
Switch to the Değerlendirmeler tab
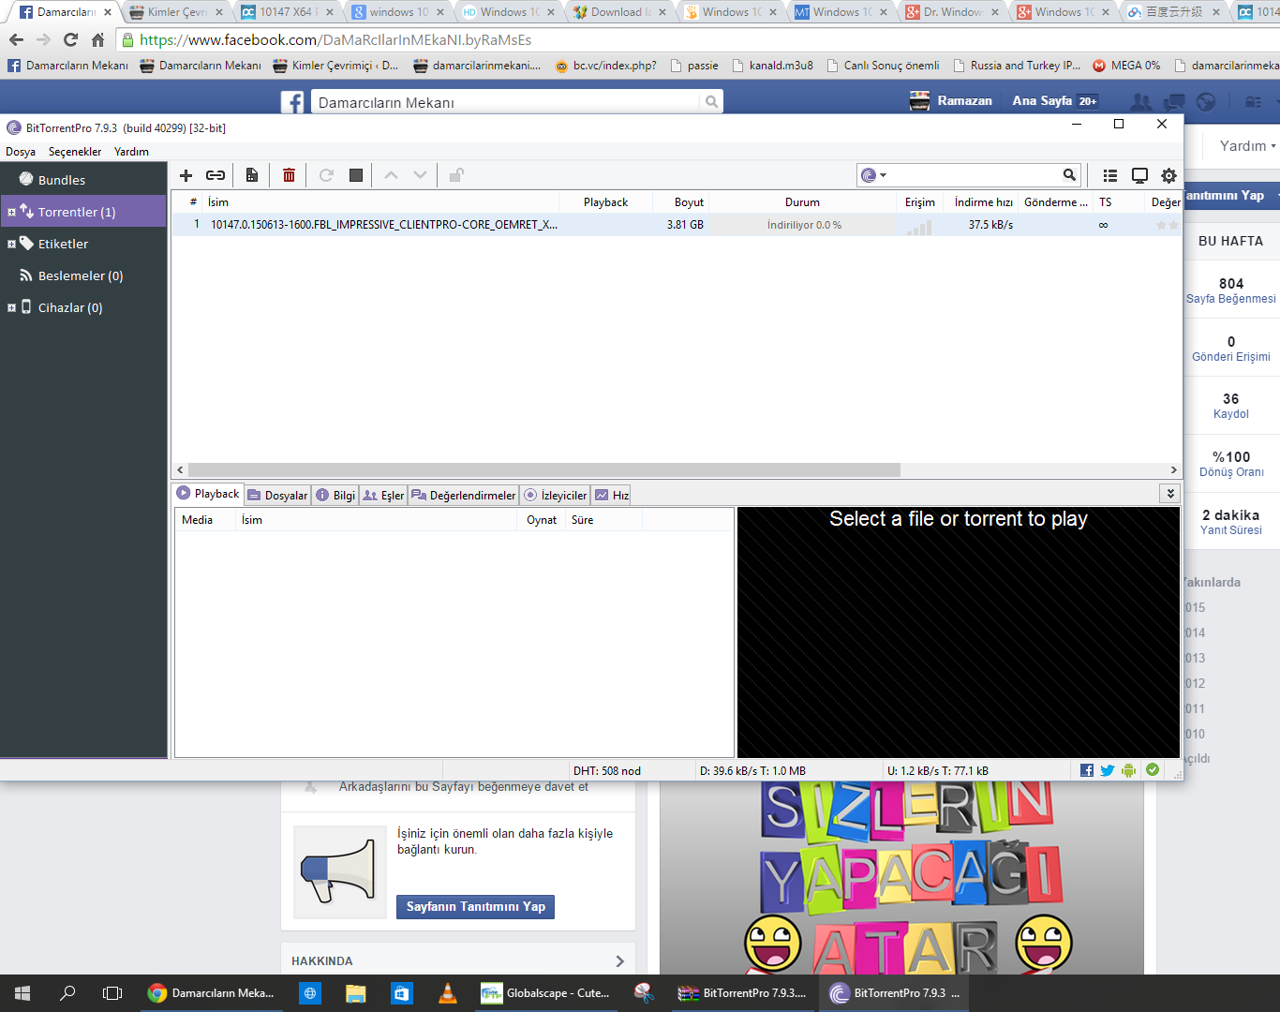click(464, 495)
